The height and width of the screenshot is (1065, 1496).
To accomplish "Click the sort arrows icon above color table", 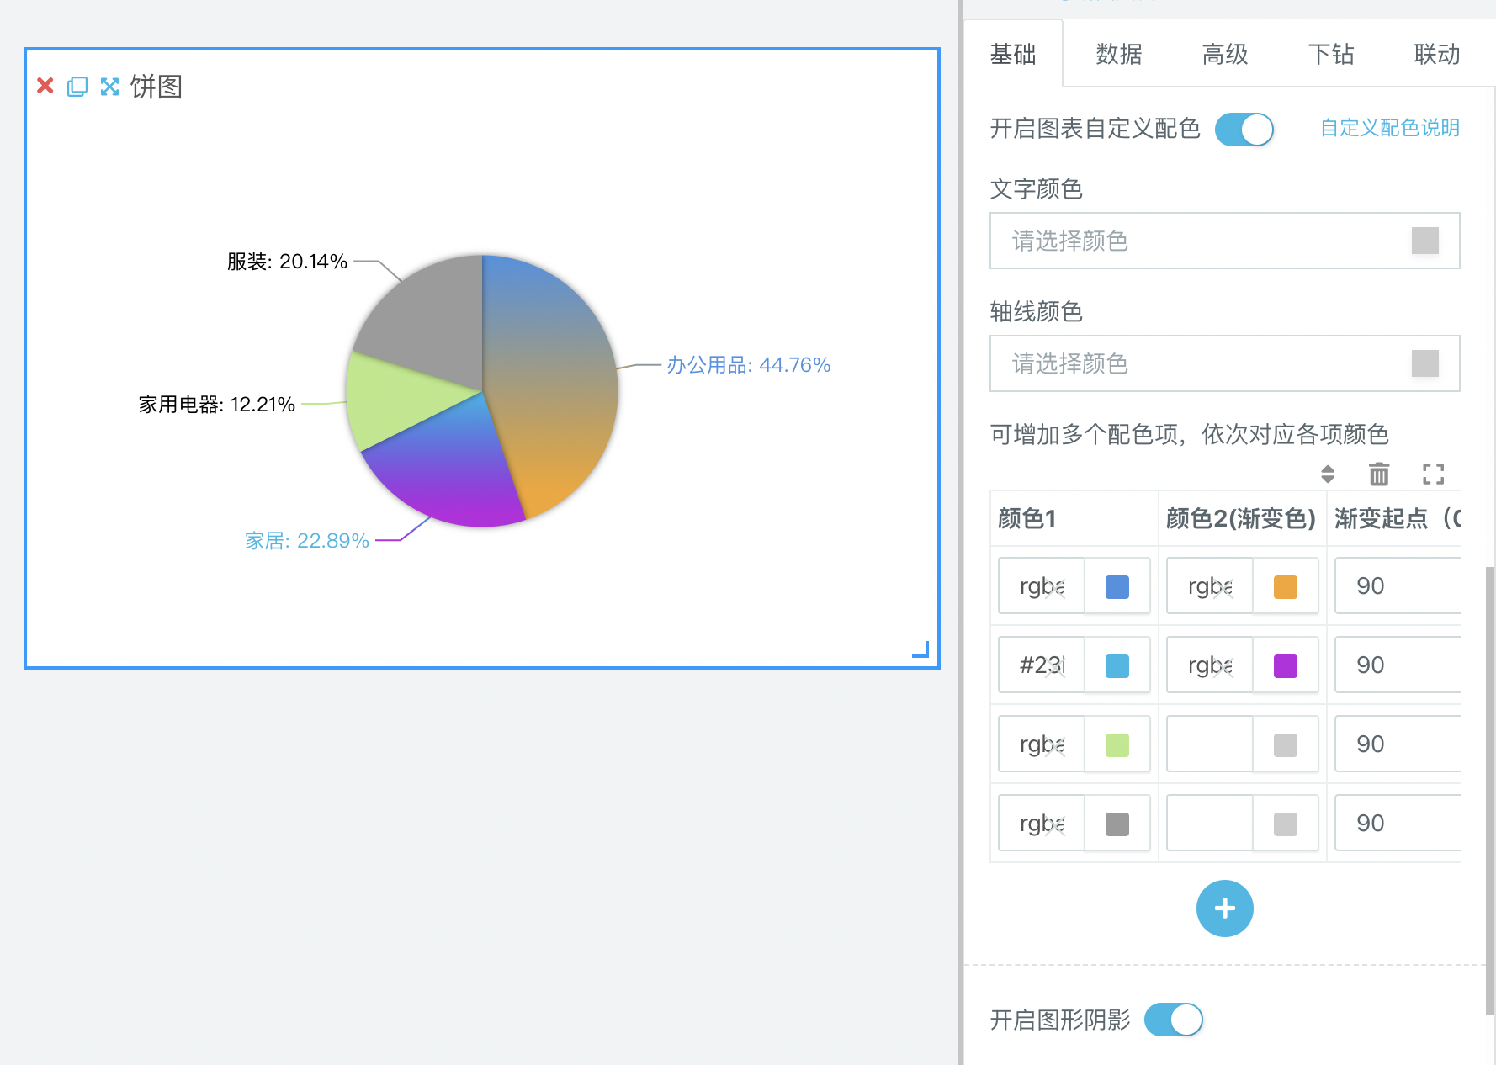I will point(1328,474).
